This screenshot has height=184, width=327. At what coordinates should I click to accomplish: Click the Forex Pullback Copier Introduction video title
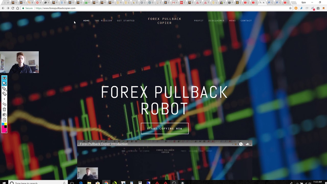(104, 144)
